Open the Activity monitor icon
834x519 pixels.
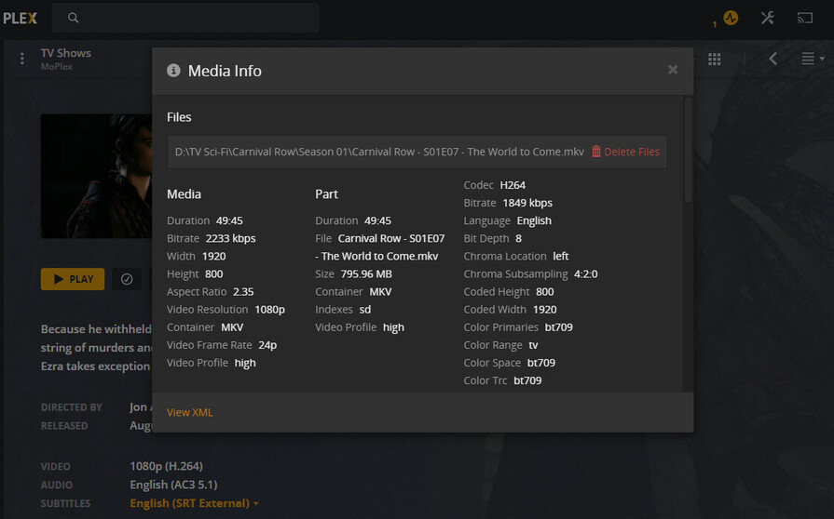click(731, 18)
